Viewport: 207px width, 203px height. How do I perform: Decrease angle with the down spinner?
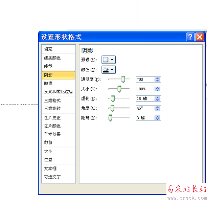tap(157, 110)
